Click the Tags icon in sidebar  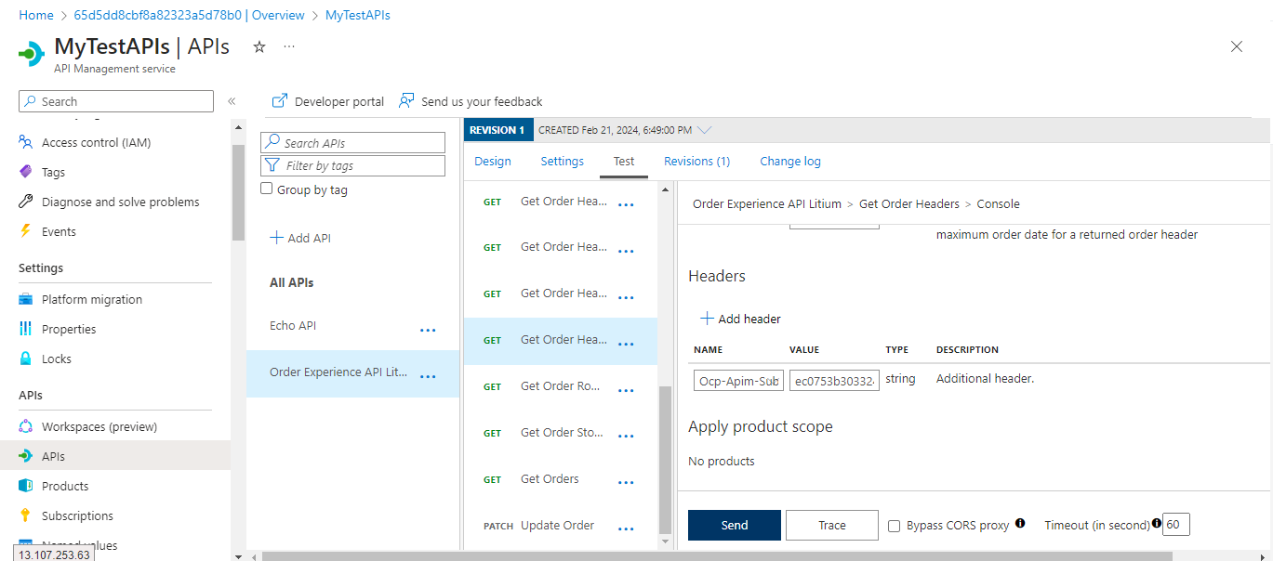pos(26,172)
